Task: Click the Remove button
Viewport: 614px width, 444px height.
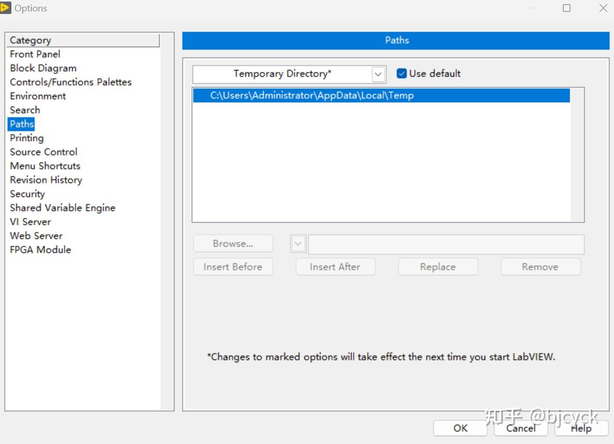Action: coord(540,267)
